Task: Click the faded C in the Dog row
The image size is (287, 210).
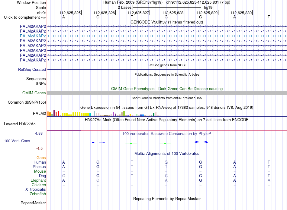Action: tap(166, 176)
